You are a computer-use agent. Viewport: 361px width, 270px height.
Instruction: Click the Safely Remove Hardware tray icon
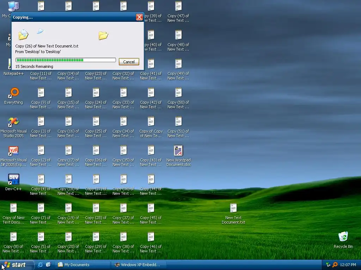[x=328, y=265]
